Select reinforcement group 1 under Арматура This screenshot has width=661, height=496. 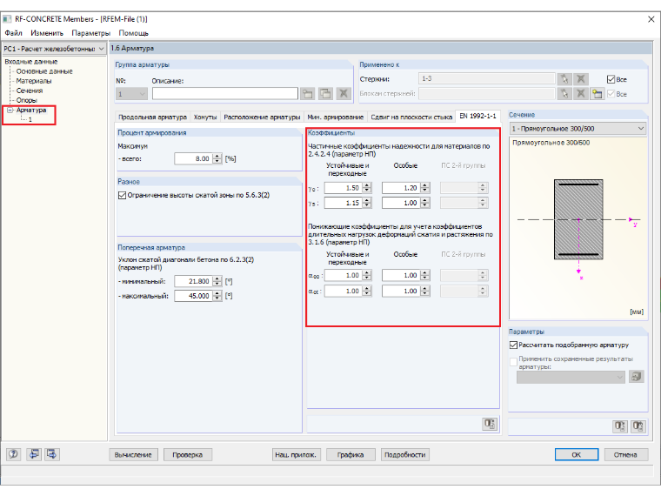click(30, 120)
